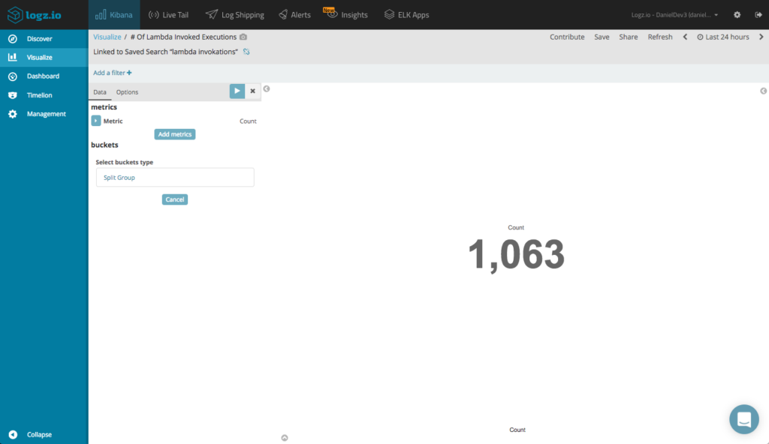Screen dimensions: 769x444
Task: Click the Add metrics button
Action: (174, 133)
